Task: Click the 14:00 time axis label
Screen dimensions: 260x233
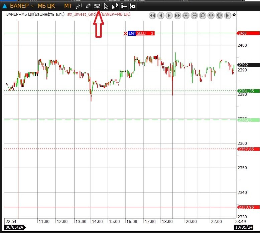Action: coord(97,221)
